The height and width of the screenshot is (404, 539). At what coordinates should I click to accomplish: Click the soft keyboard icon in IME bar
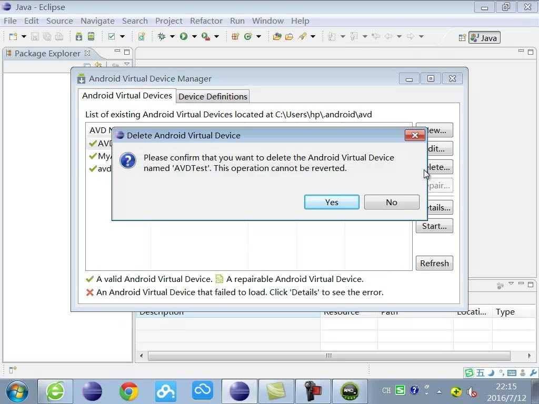pos(512,373)
